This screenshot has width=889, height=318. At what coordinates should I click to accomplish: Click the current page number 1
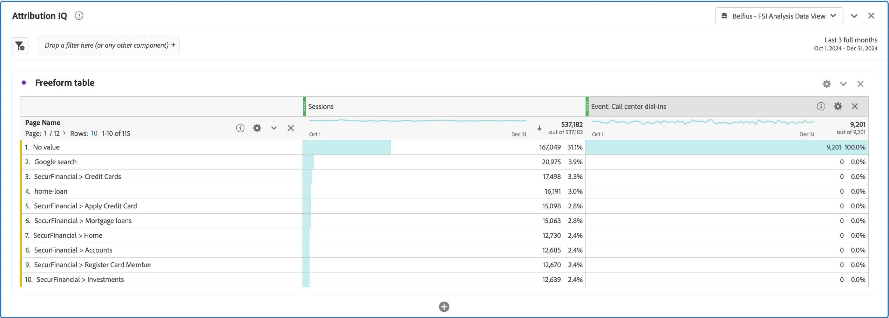tap(45, 133)
